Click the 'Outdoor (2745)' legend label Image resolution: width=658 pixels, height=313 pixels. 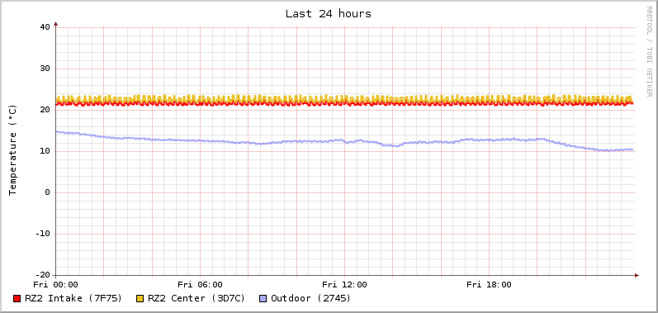311,298
